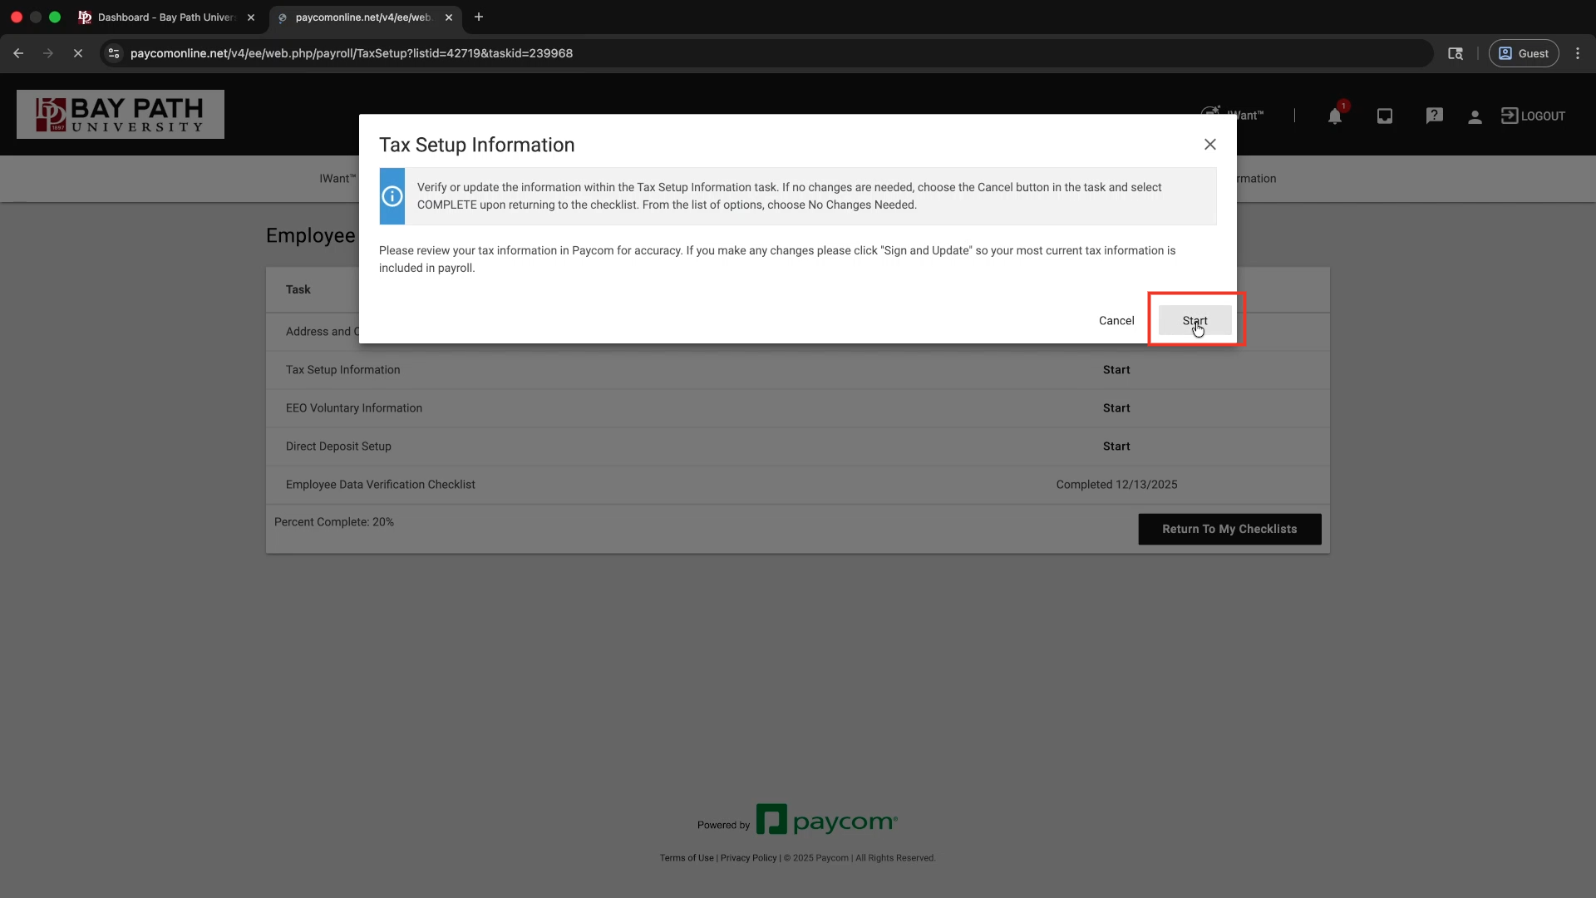The height and width of the screenshot is (898, 1596).
Task: Click the notifications bell icon
Action: [x=1334, y=116]
